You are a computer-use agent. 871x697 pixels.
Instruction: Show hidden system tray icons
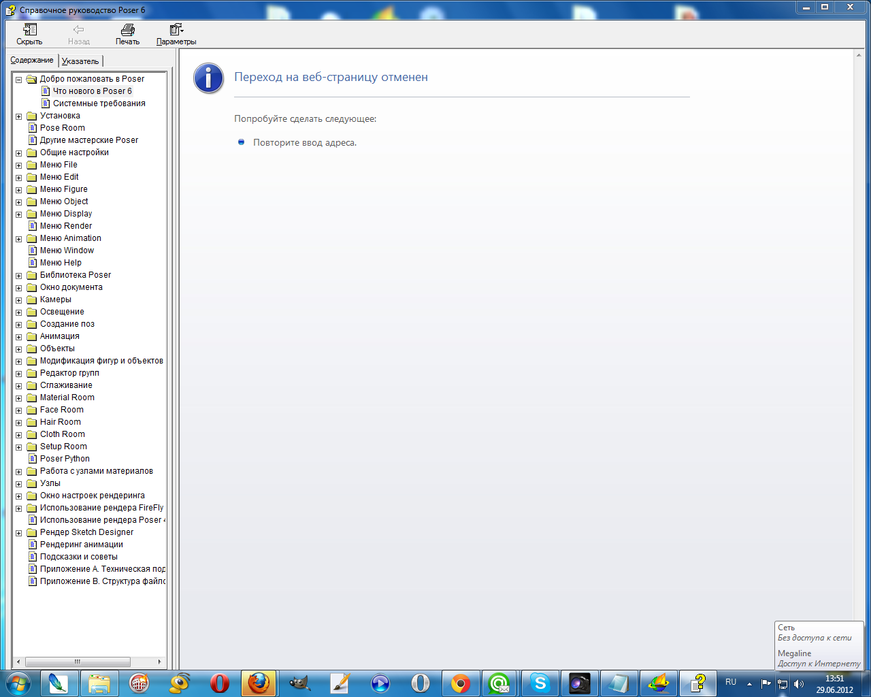pos(749,683)
